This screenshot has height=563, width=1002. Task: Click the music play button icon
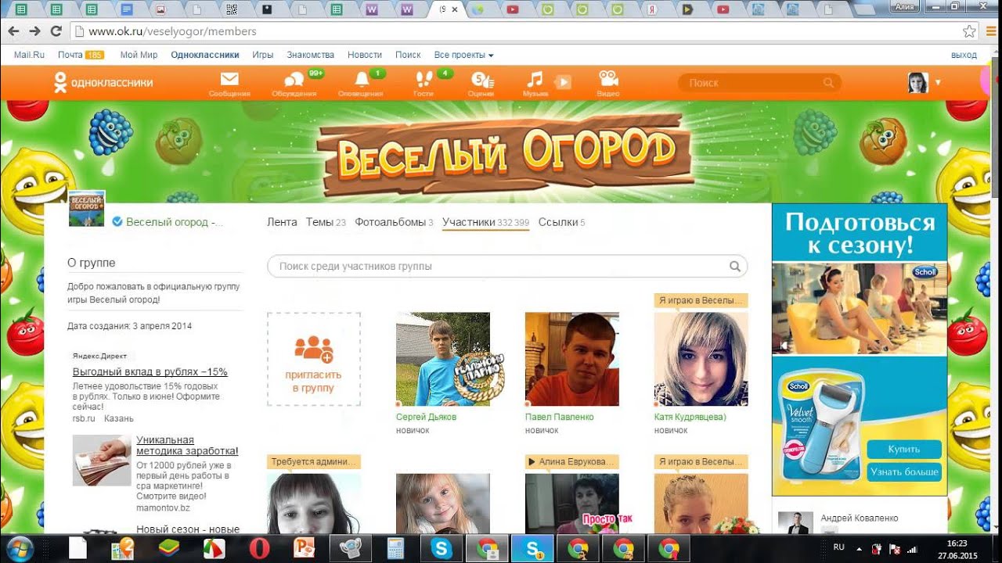pos(563,81)
